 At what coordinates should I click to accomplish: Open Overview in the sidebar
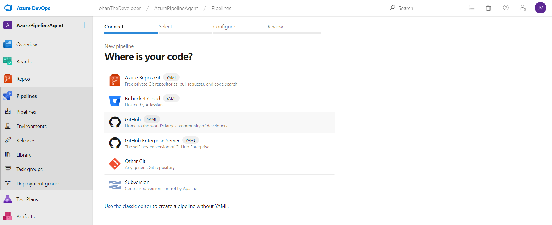click(x=46, y=44)
